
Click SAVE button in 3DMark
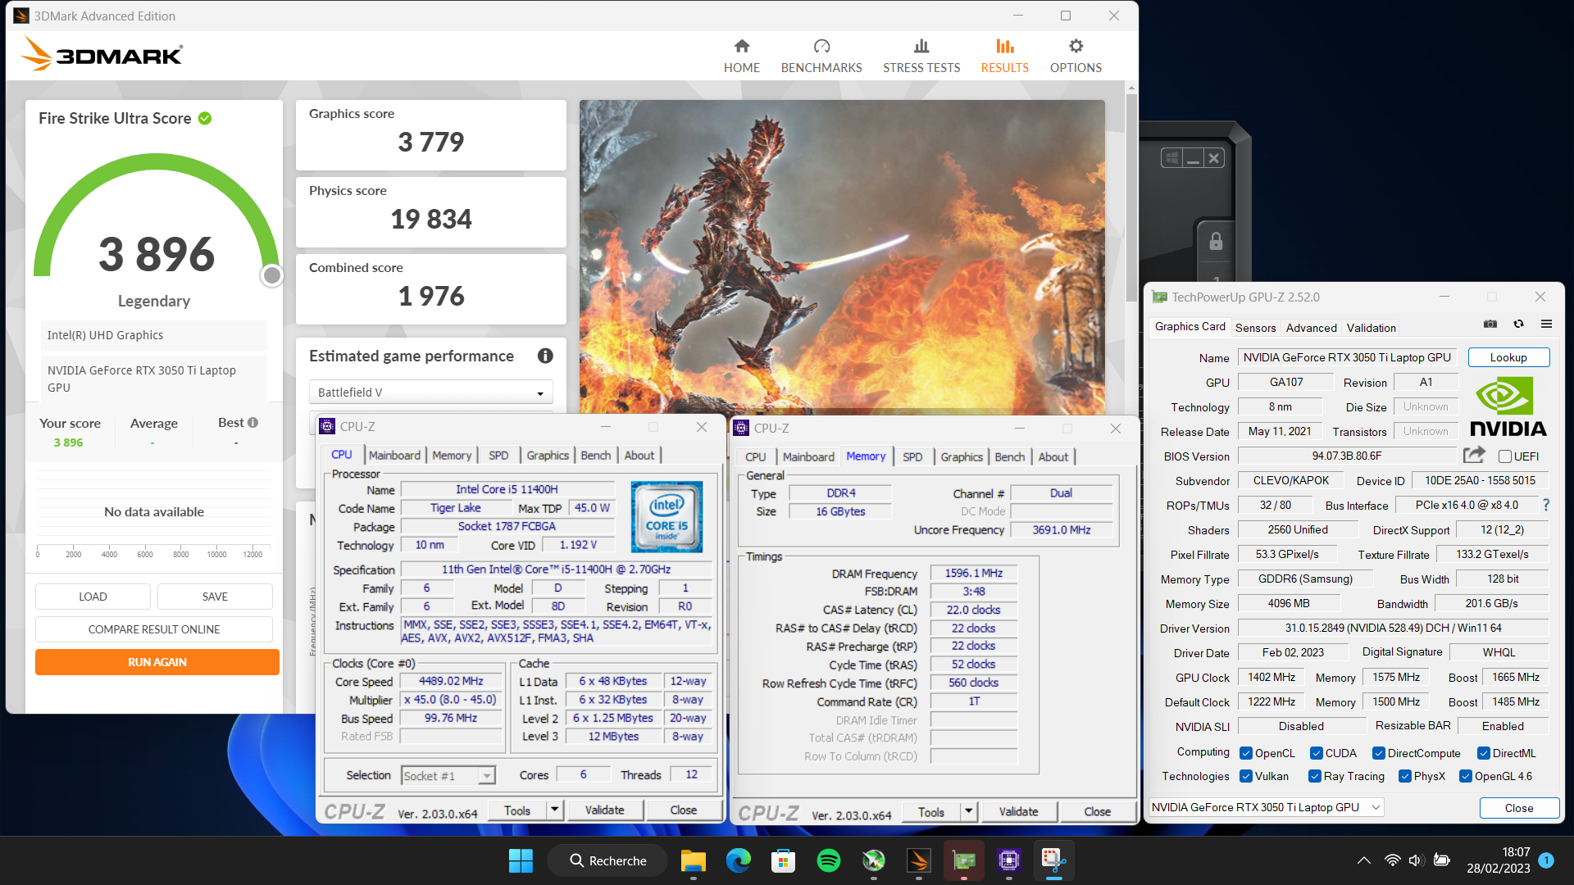click(x=215, y=597)
